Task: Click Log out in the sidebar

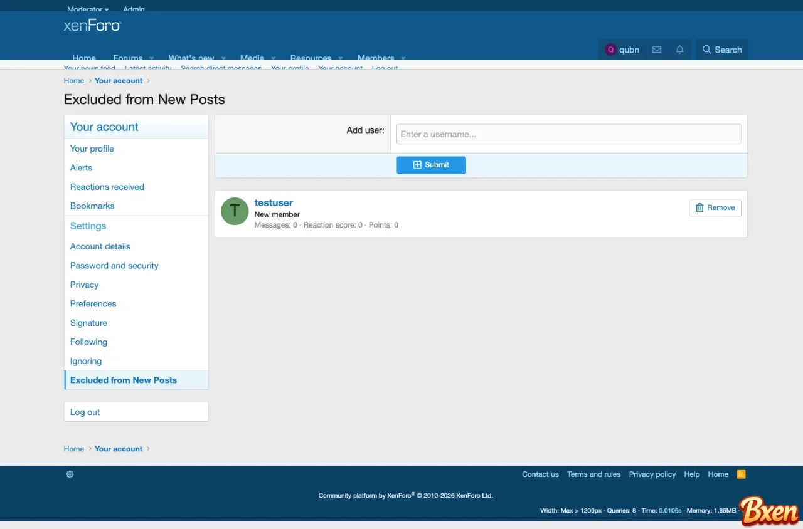Action: [85, 412]
